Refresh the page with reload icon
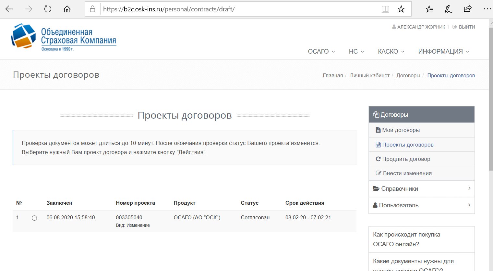 pos(48,9)
